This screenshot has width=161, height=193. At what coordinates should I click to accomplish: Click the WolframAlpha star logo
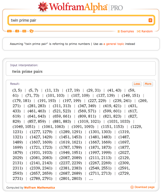coord(43,7)
